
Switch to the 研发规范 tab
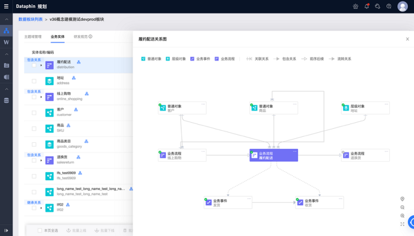tap(82, 37)
